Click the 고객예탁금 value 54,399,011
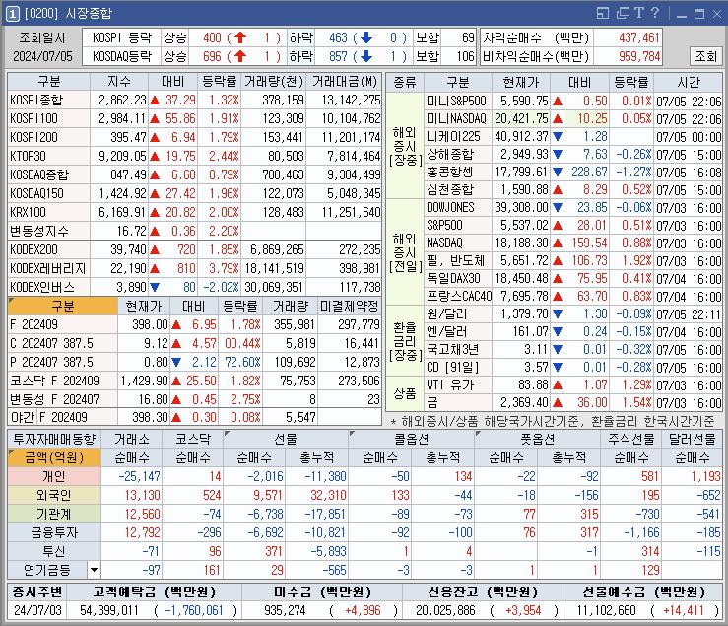 point(109,610)
